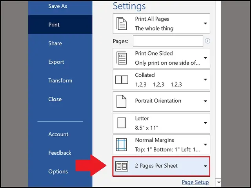
Task: Select Save As in the sidebar
Action: coord(58,6)
